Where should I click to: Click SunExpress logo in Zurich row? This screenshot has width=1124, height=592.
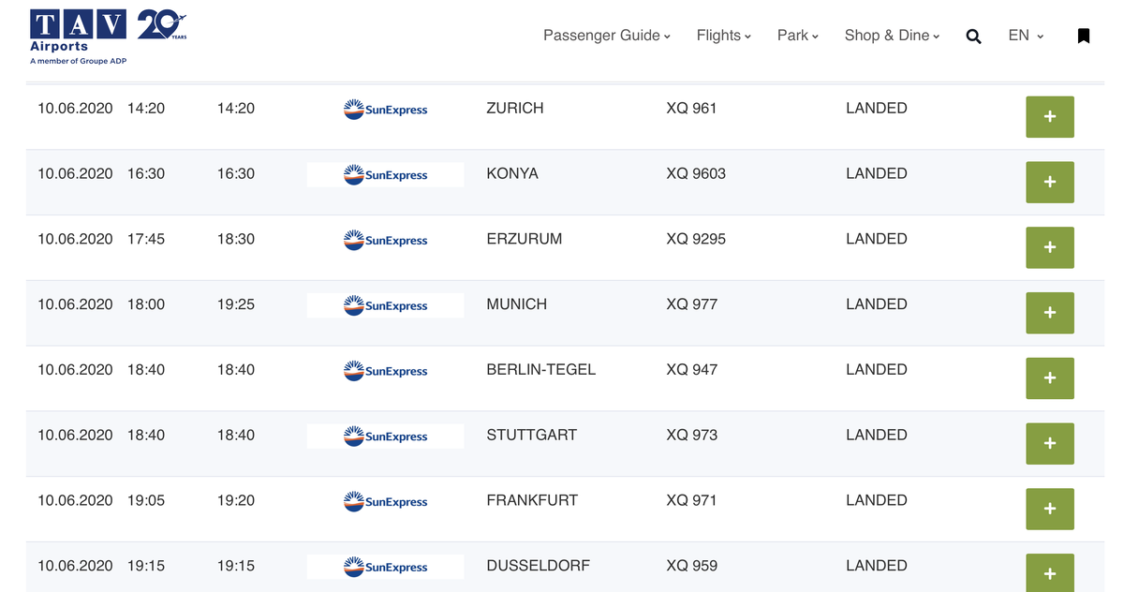385,110
